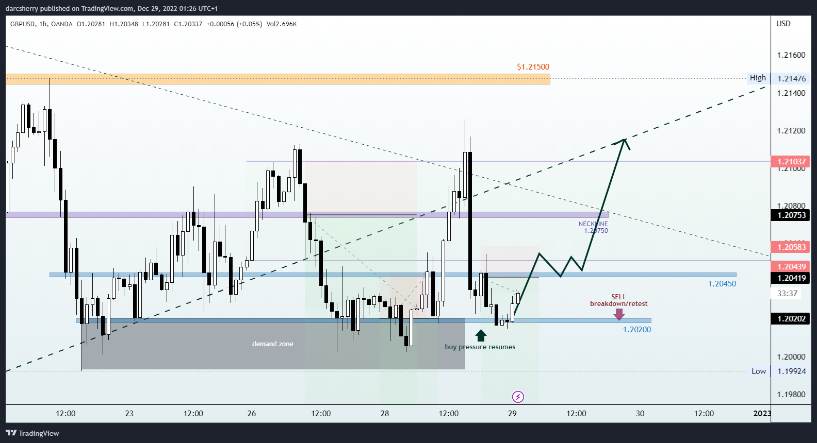Click the black 1.20753 price tag

pyautogui.click(x=791, y=215)
